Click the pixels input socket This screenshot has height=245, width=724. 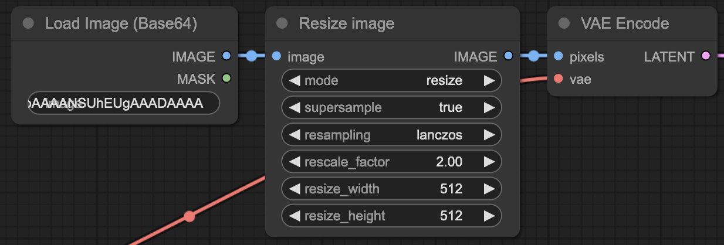click(x=558, y=56)
